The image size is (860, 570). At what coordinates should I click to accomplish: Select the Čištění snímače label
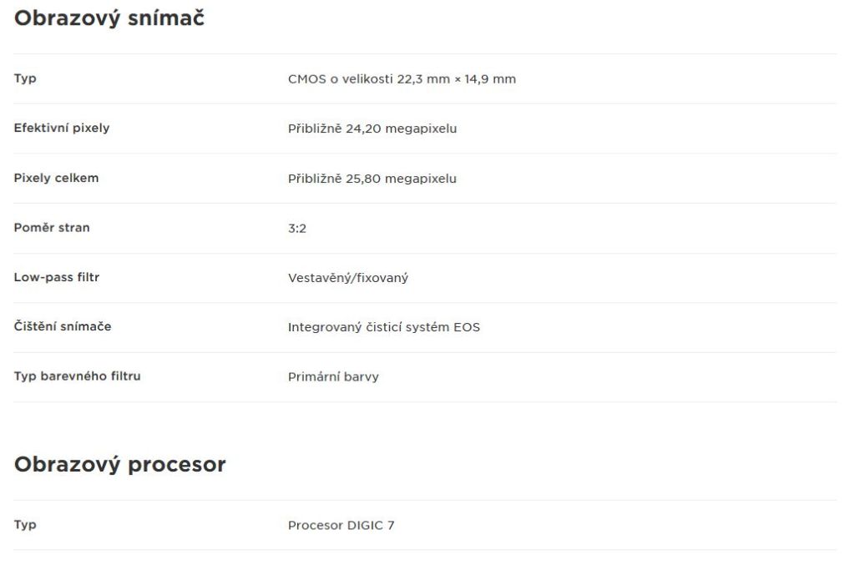pos(63,326)
